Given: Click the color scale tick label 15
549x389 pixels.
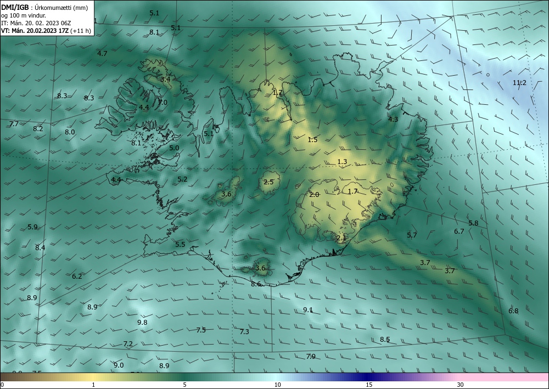Looking at the screenshot, I should (369, 385).
